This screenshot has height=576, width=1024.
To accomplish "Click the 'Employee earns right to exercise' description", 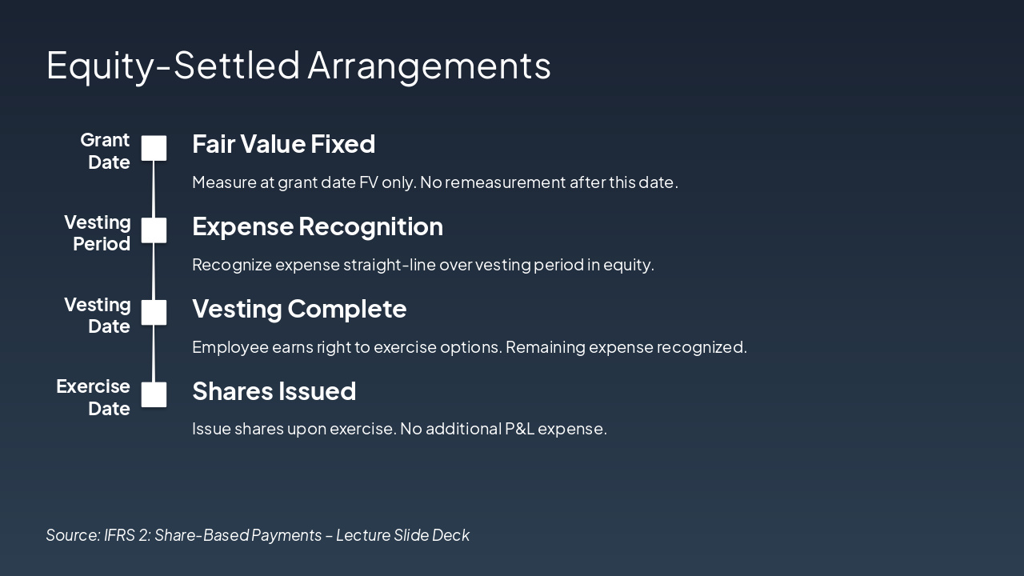I will (x=469, y=347).
